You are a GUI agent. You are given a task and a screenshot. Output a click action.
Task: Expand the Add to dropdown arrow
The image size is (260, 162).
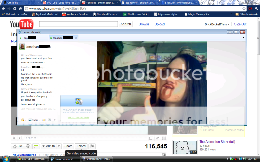coord(59,146)
